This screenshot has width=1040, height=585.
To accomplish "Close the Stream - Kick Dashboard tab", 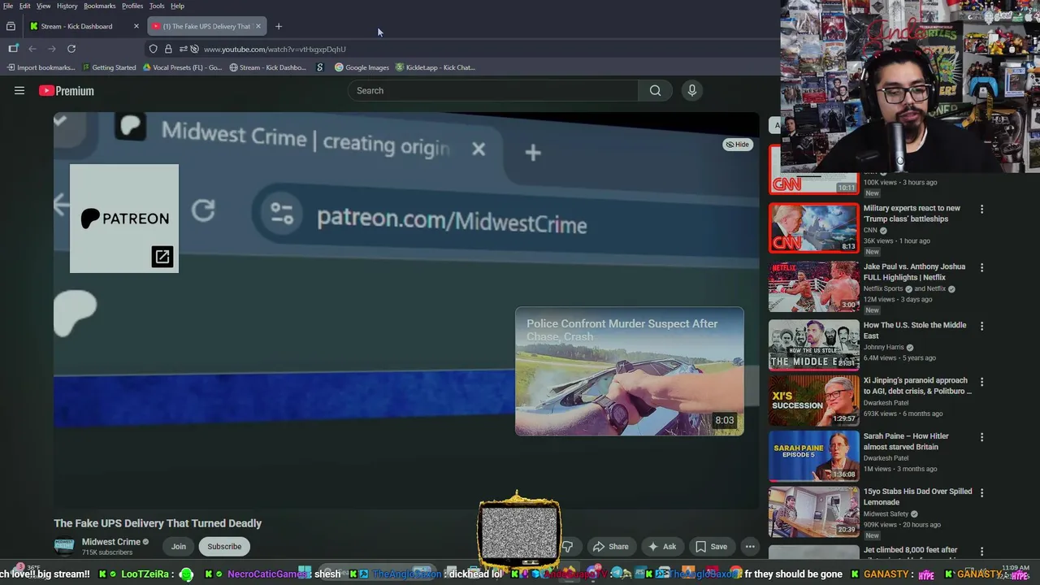I will pos(136,26).
